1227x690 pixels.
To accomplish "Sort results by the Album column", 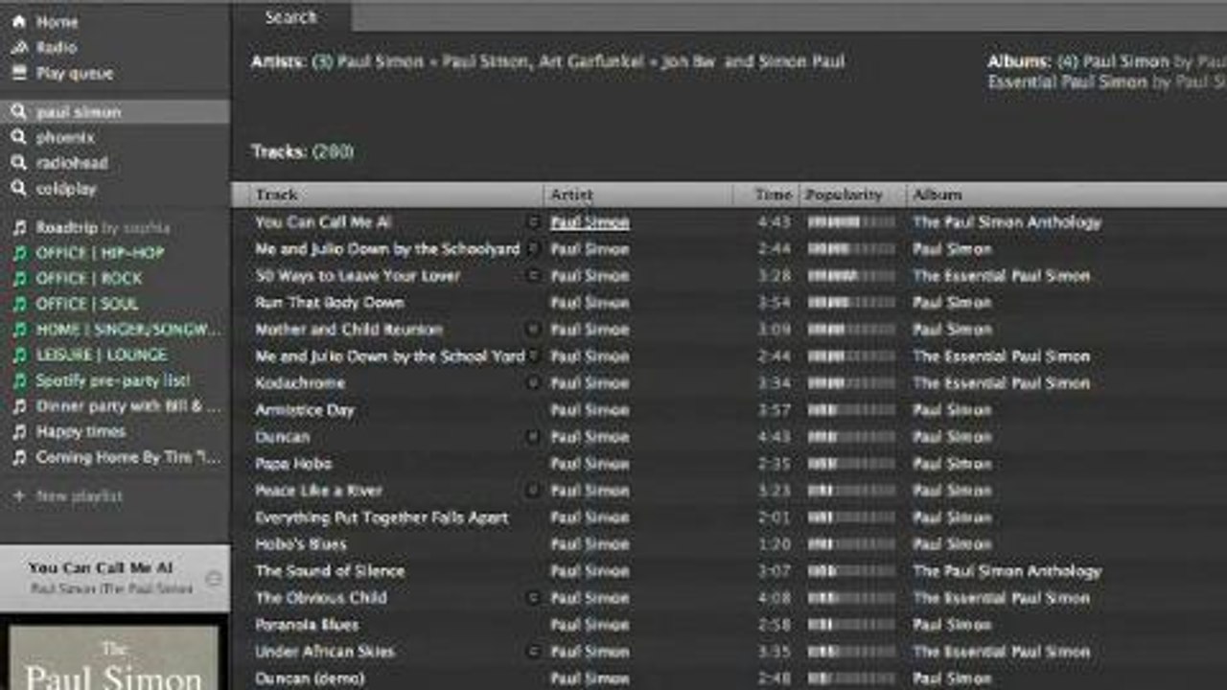I will (x=1067, y=195).
